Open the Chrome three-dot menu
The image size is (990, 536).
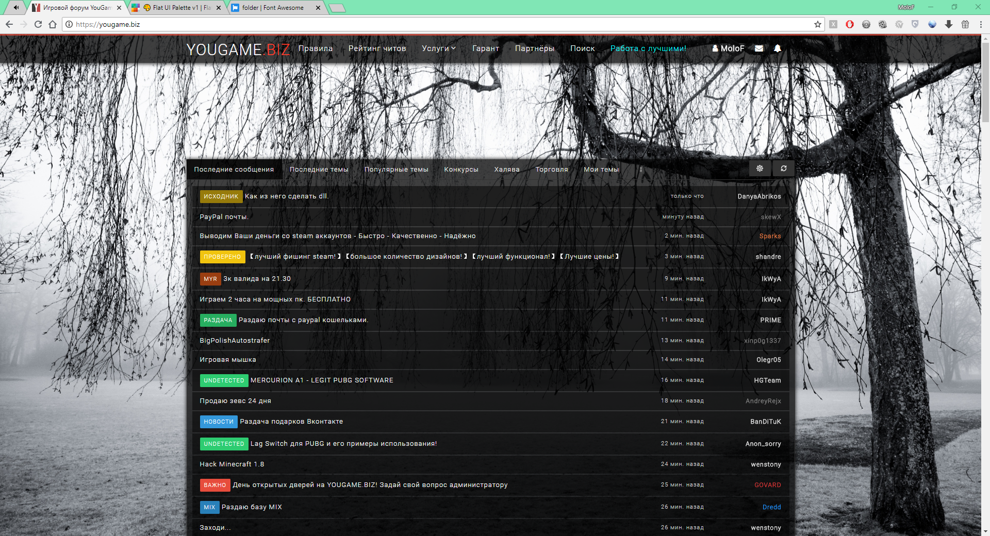pyautogui.click(x=981, y=24)
